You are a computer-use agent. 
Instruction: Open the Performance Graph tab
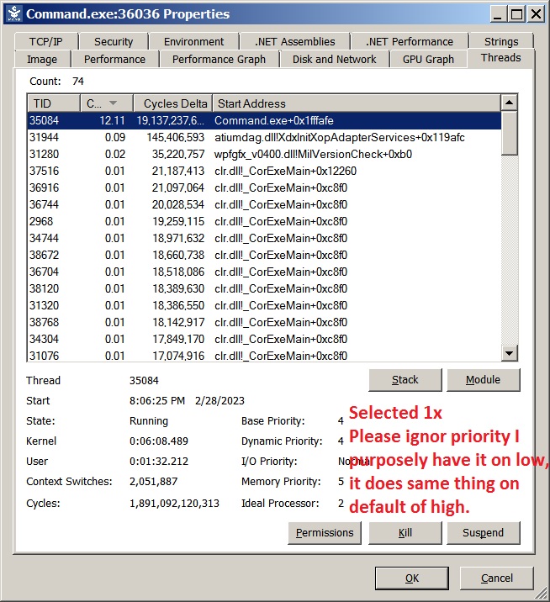(x=219, y=59)
